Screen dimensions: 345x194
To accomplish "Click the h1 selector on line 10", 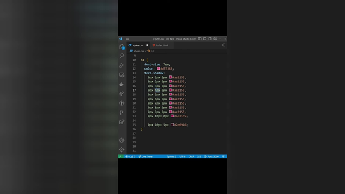I will pos(142,60).
